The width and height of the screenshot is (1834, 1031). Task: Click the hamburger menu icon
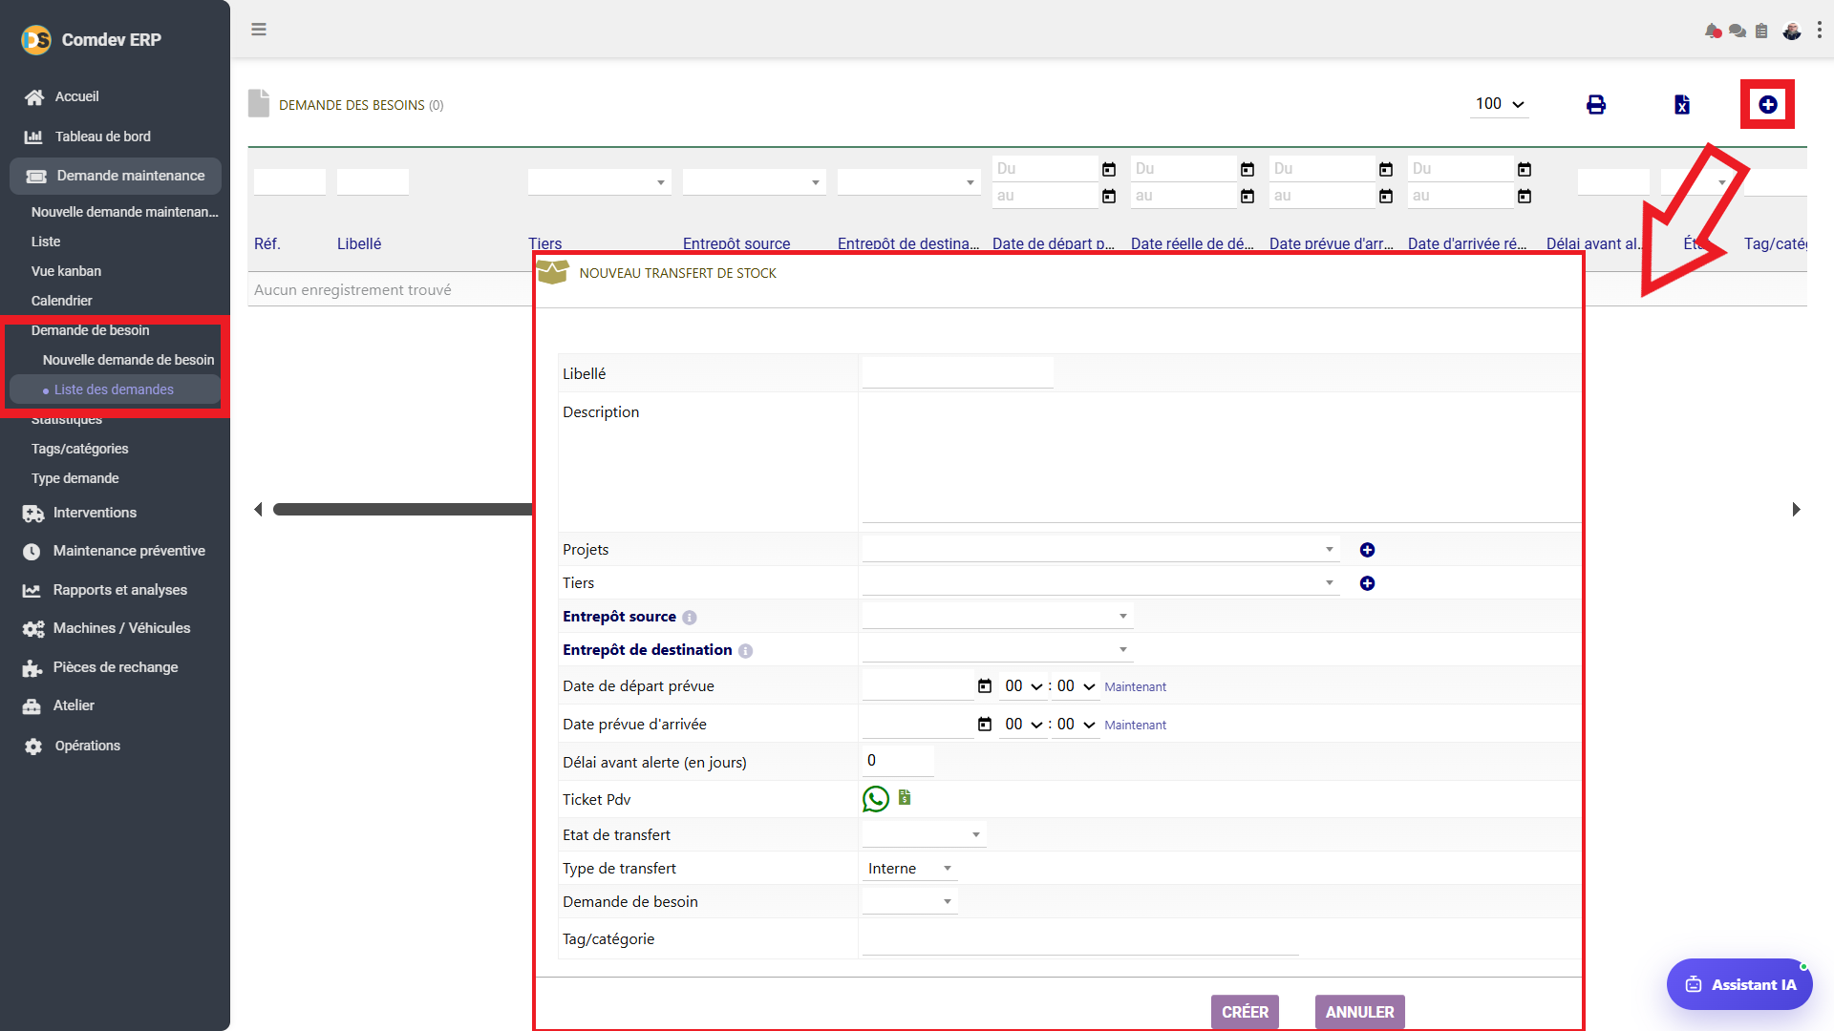[x=259, y=30]
